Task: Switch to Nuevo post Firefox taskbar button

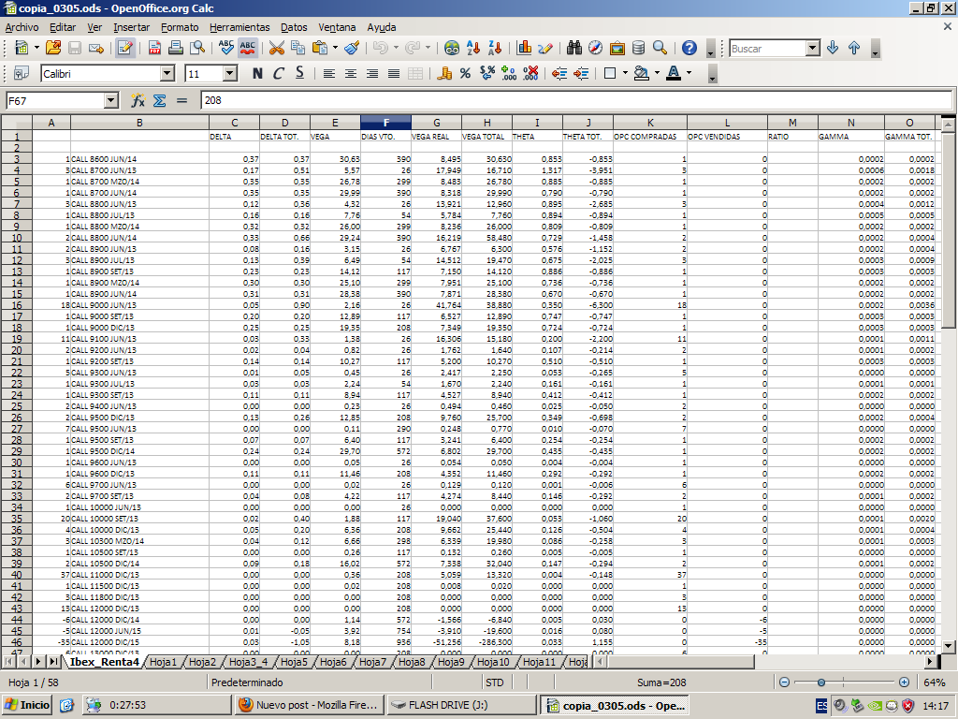Action: (311, 705)
